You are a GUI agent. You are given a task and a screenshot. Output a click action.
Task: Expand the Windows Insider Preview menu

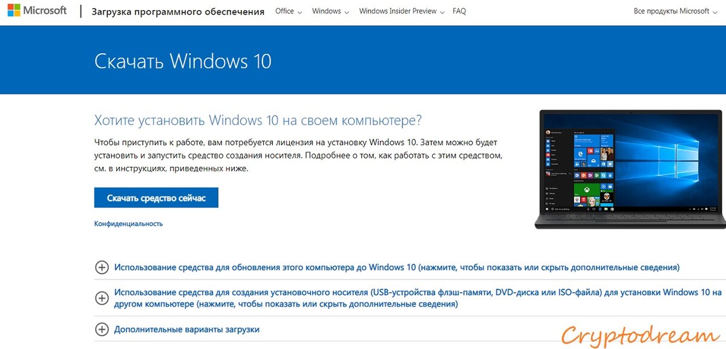coord(402,11)
